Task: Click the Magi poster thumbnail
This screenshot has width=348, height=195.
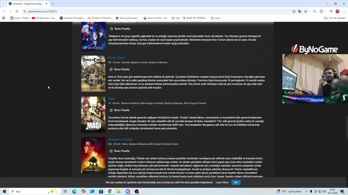Action: click(x=93, y=115)
